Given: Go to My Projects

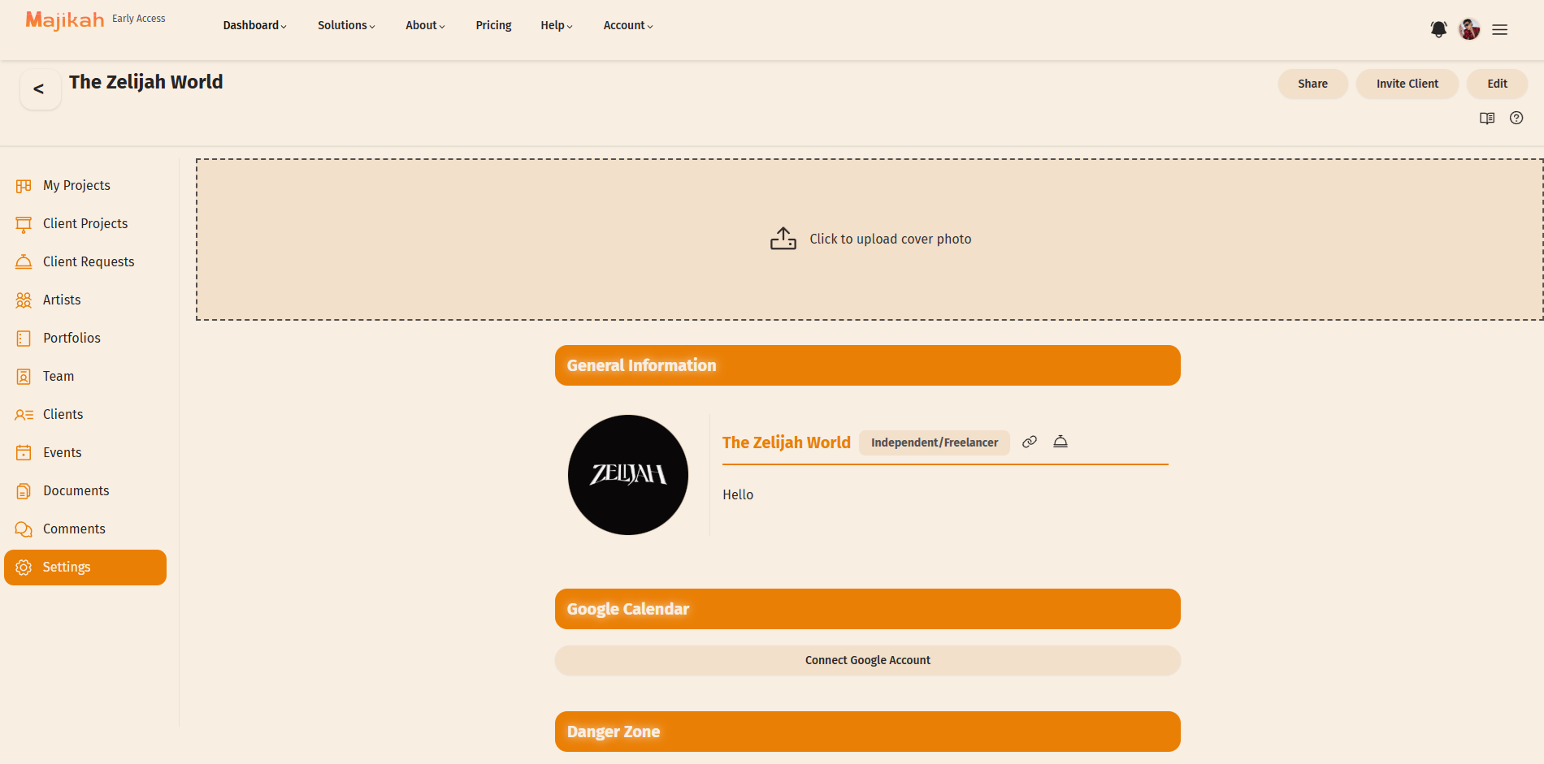Looking at the screenshot, I should pos(85,186).
